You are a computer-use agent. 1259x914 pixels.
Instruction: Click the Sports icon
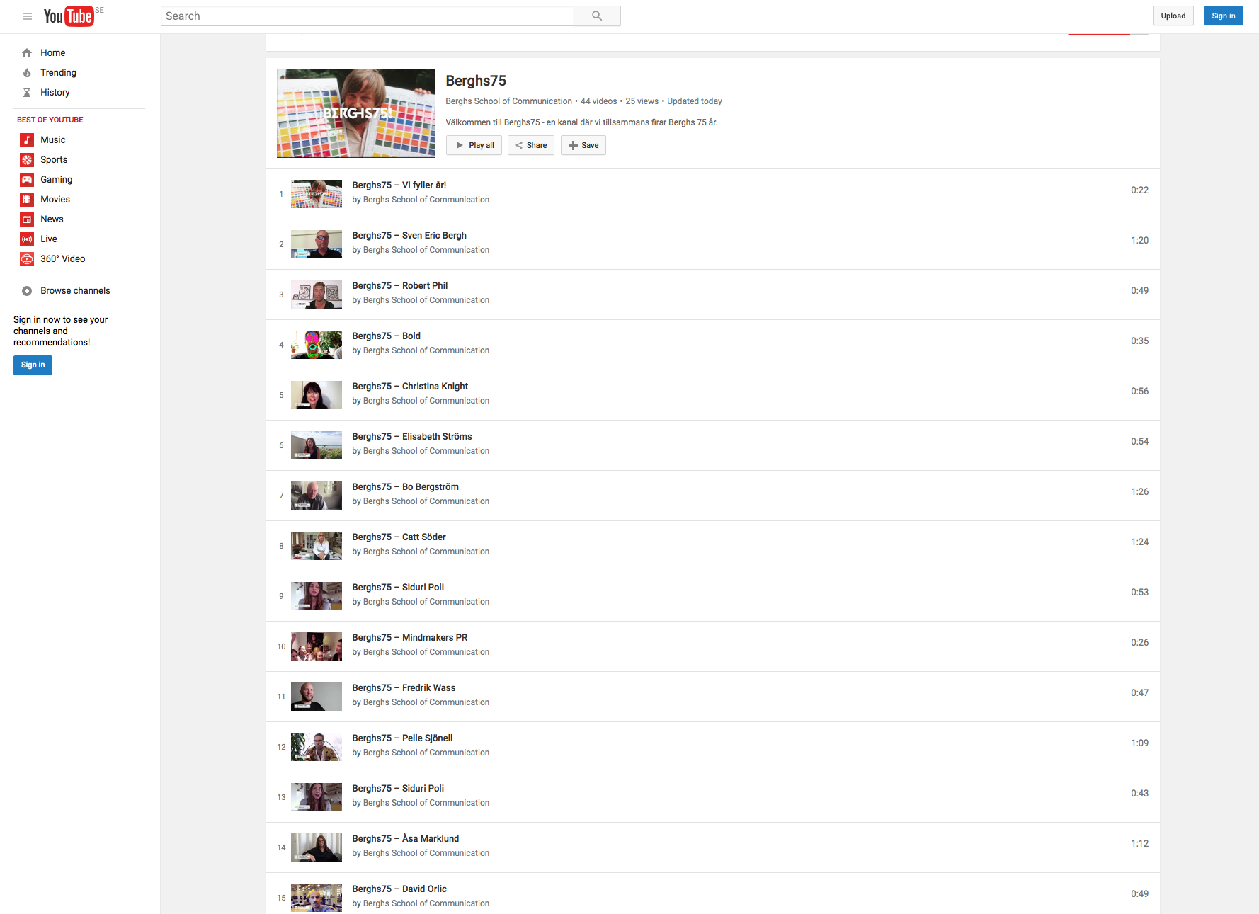point(27,160)
